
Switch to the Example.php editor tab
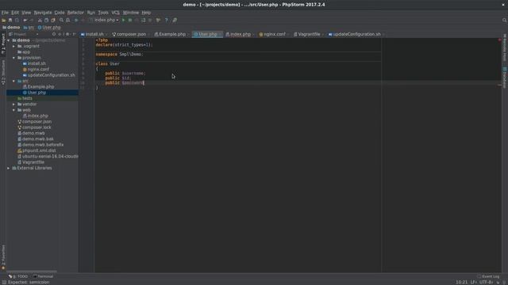(171, 34)
